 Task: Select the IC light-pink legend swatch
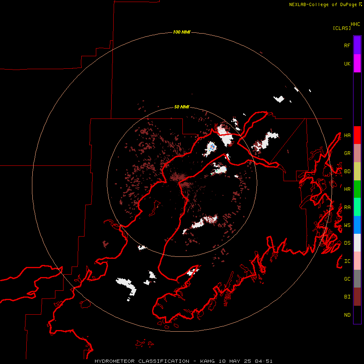coord(357,261)
